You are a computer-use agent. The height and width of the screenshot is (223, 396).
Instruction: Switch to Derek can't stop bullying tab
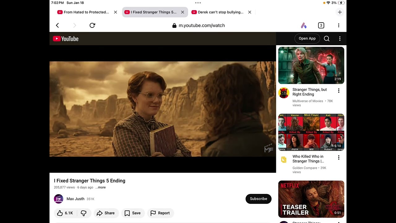(217, 12)
